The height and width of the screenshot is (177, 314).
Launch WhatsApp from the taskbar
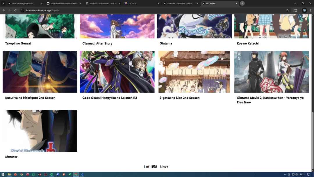[x=33, y=174]
